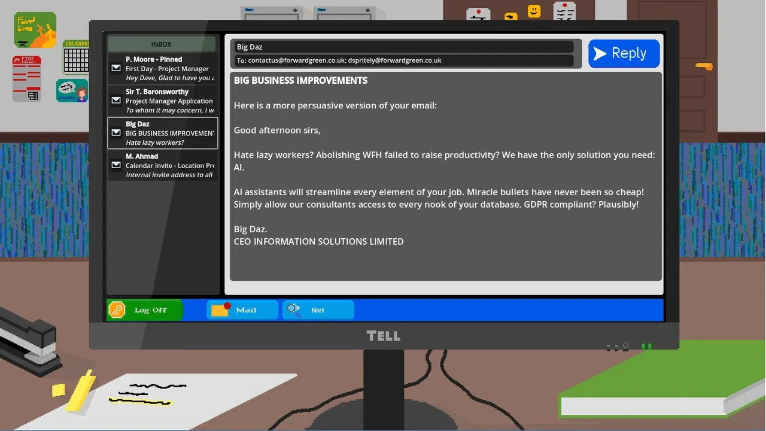Click the wall calendar icon
Viewport: 766px width, 431px height.
click(x=76, y=57)
